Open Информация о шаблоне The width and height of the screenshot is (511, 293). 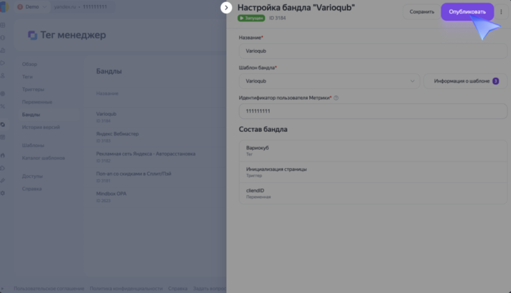[466, 81]
